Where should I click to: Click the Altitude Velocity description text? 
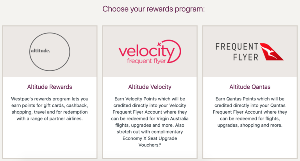tap(150, 122)
